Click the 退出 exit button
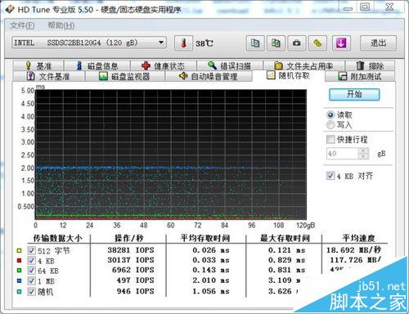Viewport: 409px width, 314px height. [378, 43]
